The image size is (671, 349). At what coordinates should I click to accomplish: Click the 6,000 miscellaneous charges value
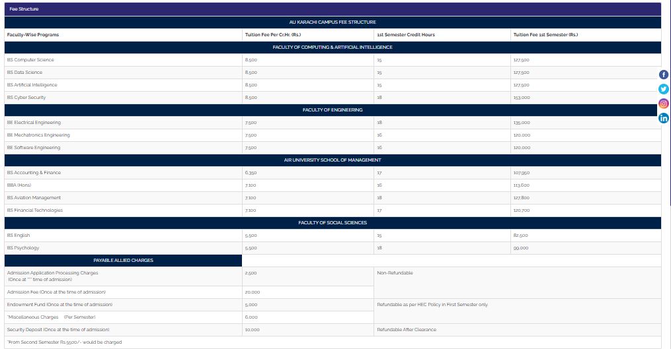[x=251, y=317]
